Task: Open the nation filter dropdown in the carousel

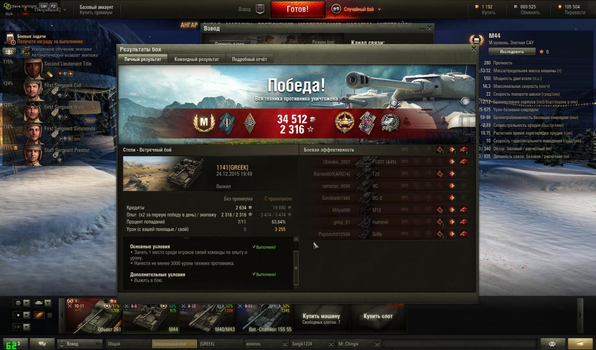Action: (x=21, y=303)
